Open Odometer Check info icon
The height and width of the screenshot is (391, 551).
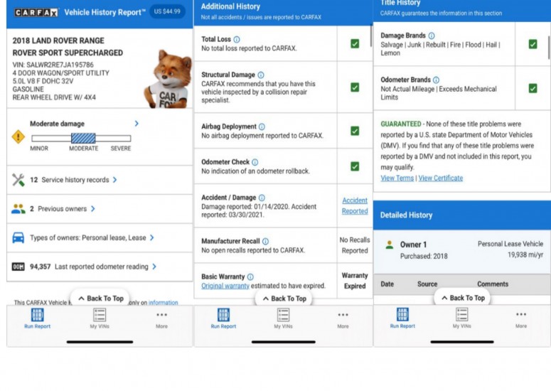click(255, 162)
